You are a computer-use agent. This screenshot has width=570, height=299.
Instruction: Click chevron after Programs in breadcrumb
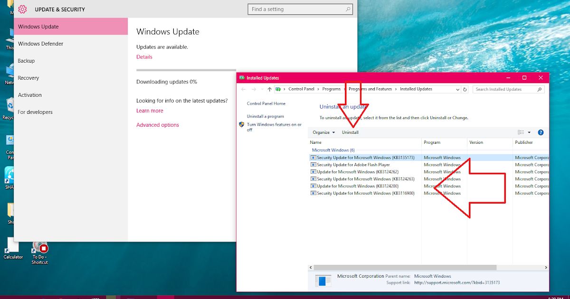point(344,89)
